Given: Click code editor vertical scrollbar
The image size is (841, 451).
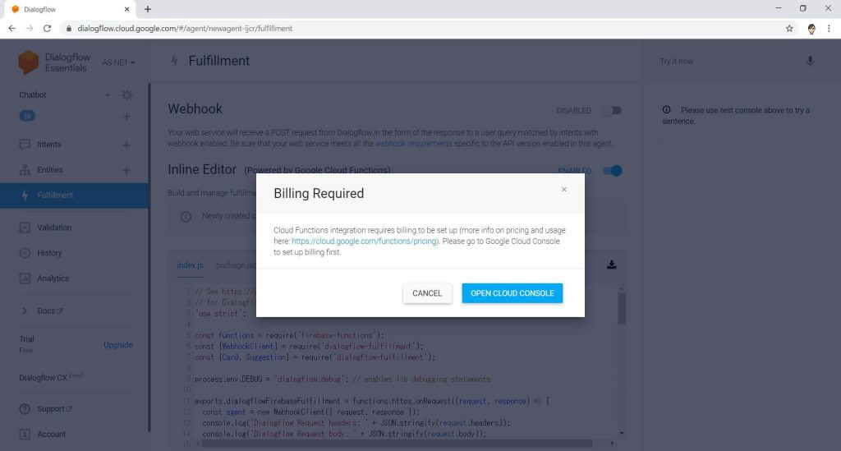Looking at the screenshot, I should coord(621,308).
